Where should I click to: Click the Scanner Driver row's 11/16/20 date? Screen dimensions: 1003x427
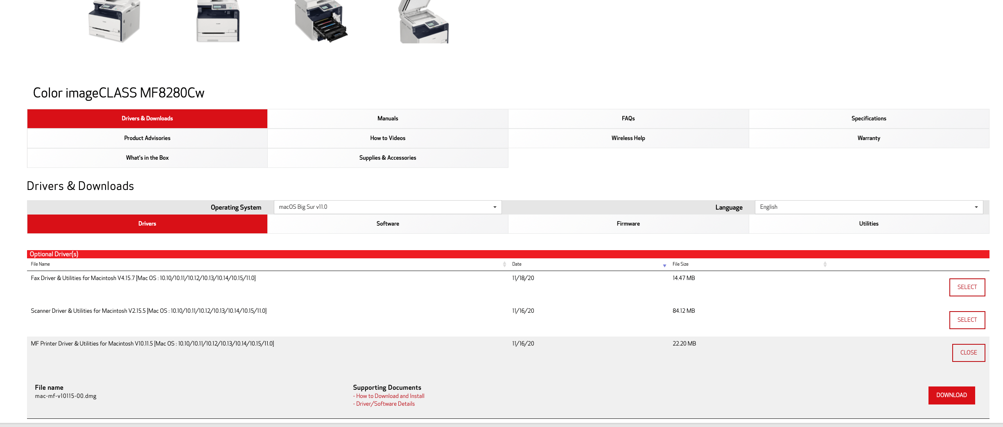[523, 311]
